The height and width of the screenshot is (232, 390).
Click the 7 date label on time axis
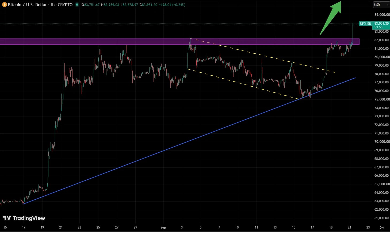point(219,227)
